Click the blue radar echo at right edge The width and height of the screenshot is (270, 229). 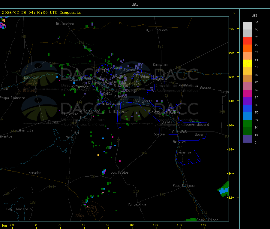224,191
